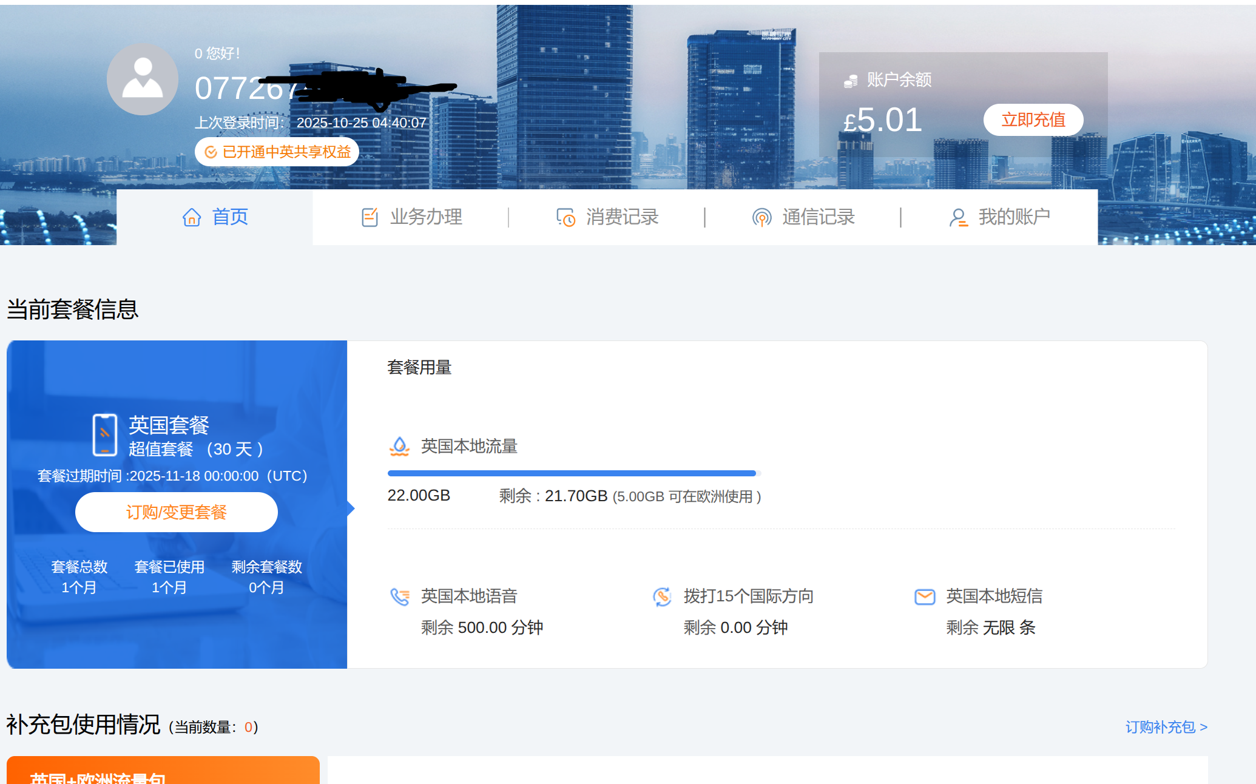Click the phone icon on the 英国套餐 card
Screen dimensions: 1256x784
coord(106,433)
